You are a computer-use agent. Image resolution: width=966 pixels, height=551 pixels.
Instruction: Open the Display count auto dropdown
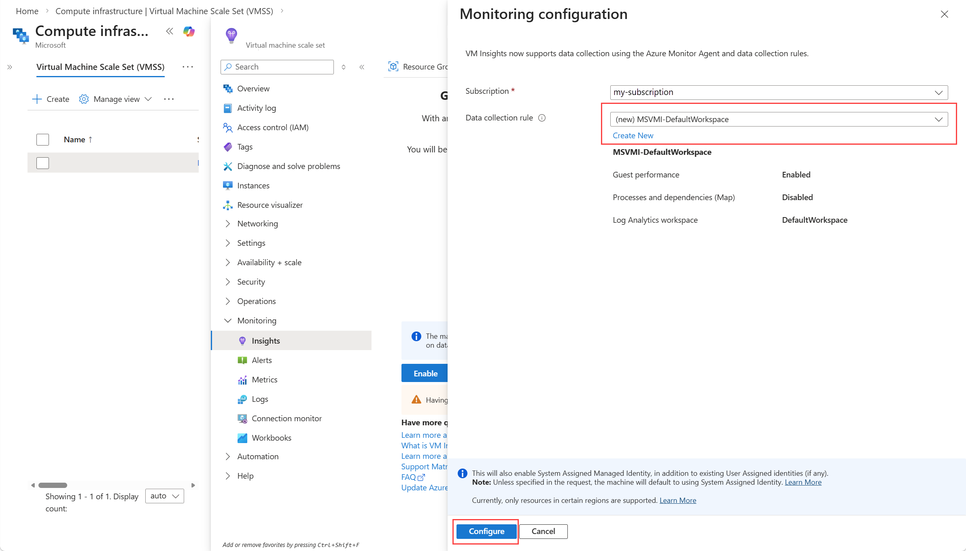coord(165,496)
